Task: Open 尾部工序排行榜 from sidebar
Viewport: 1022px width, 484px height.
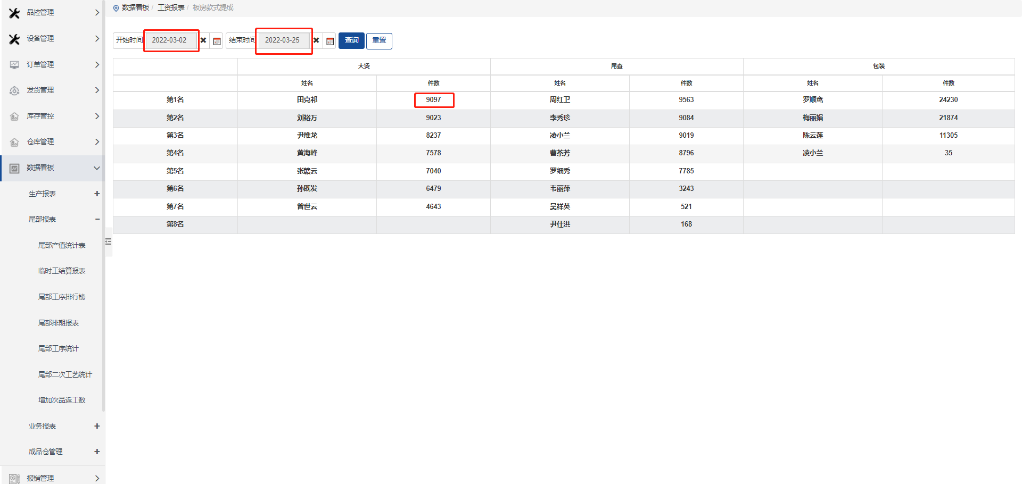Action: point(62,297)
